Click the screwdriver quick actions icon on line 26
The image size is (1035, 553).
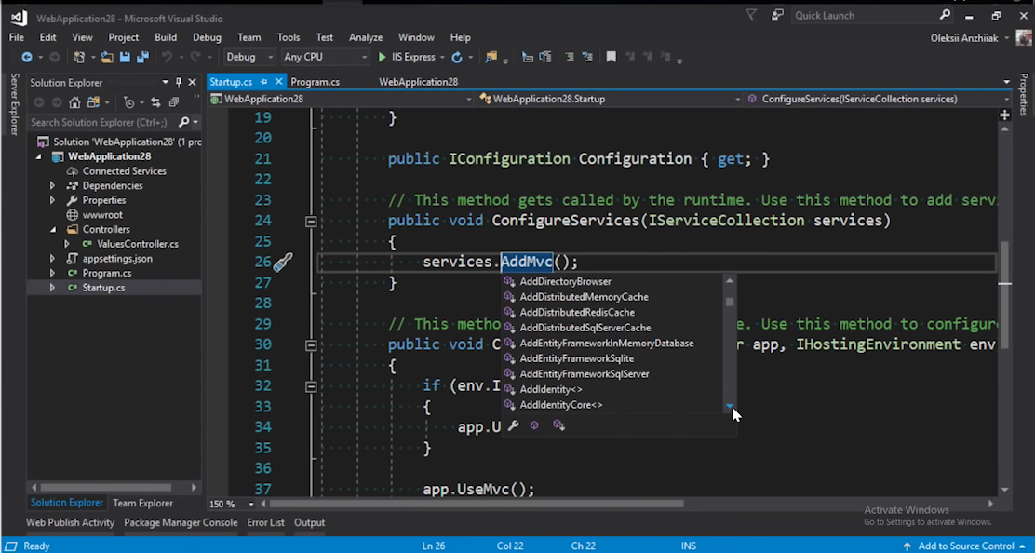tap(284, 263)
